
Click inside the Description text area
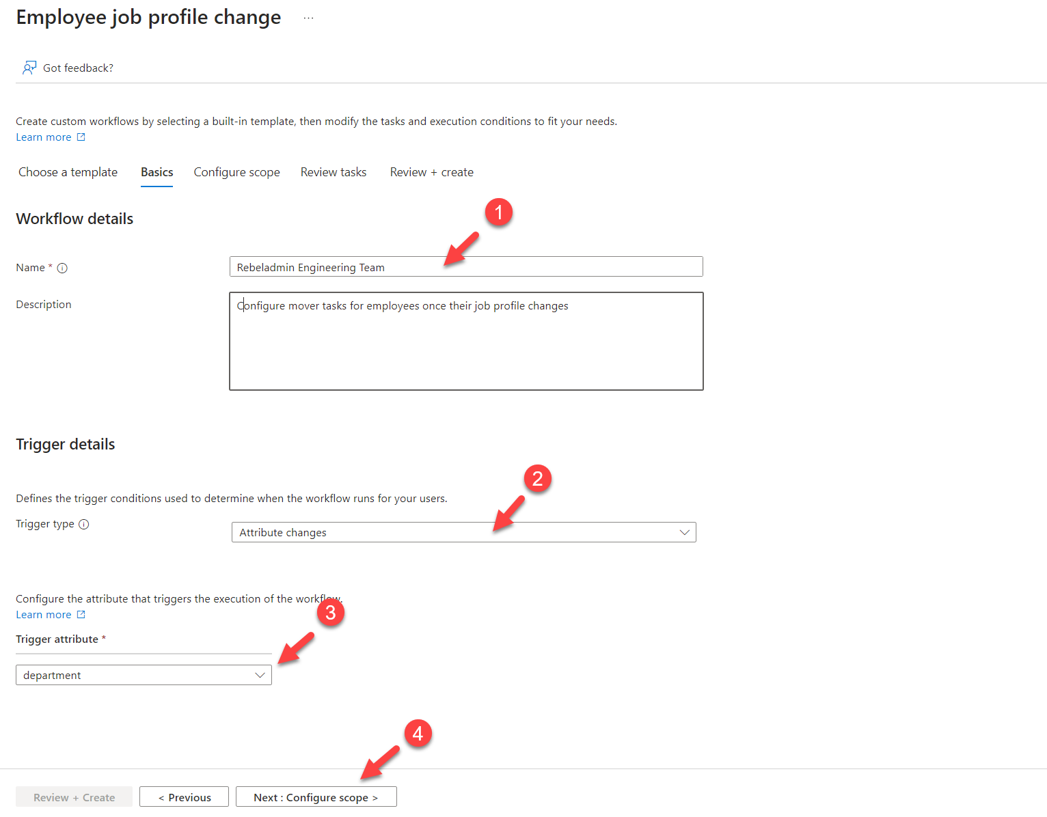(x=465, y=342)
